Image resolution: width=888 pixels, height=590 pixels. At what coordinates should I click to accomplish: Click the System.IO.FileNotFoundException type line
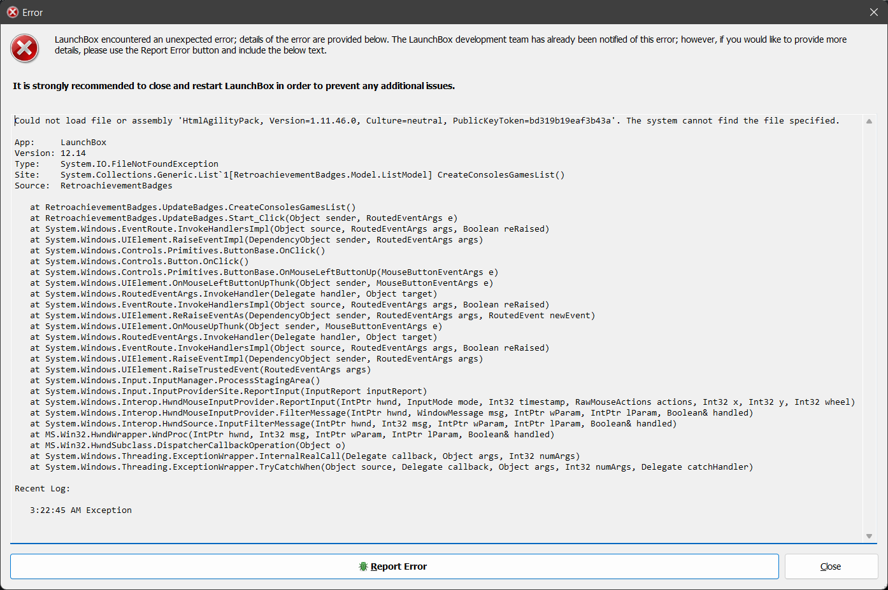click(x=117, y=164)
